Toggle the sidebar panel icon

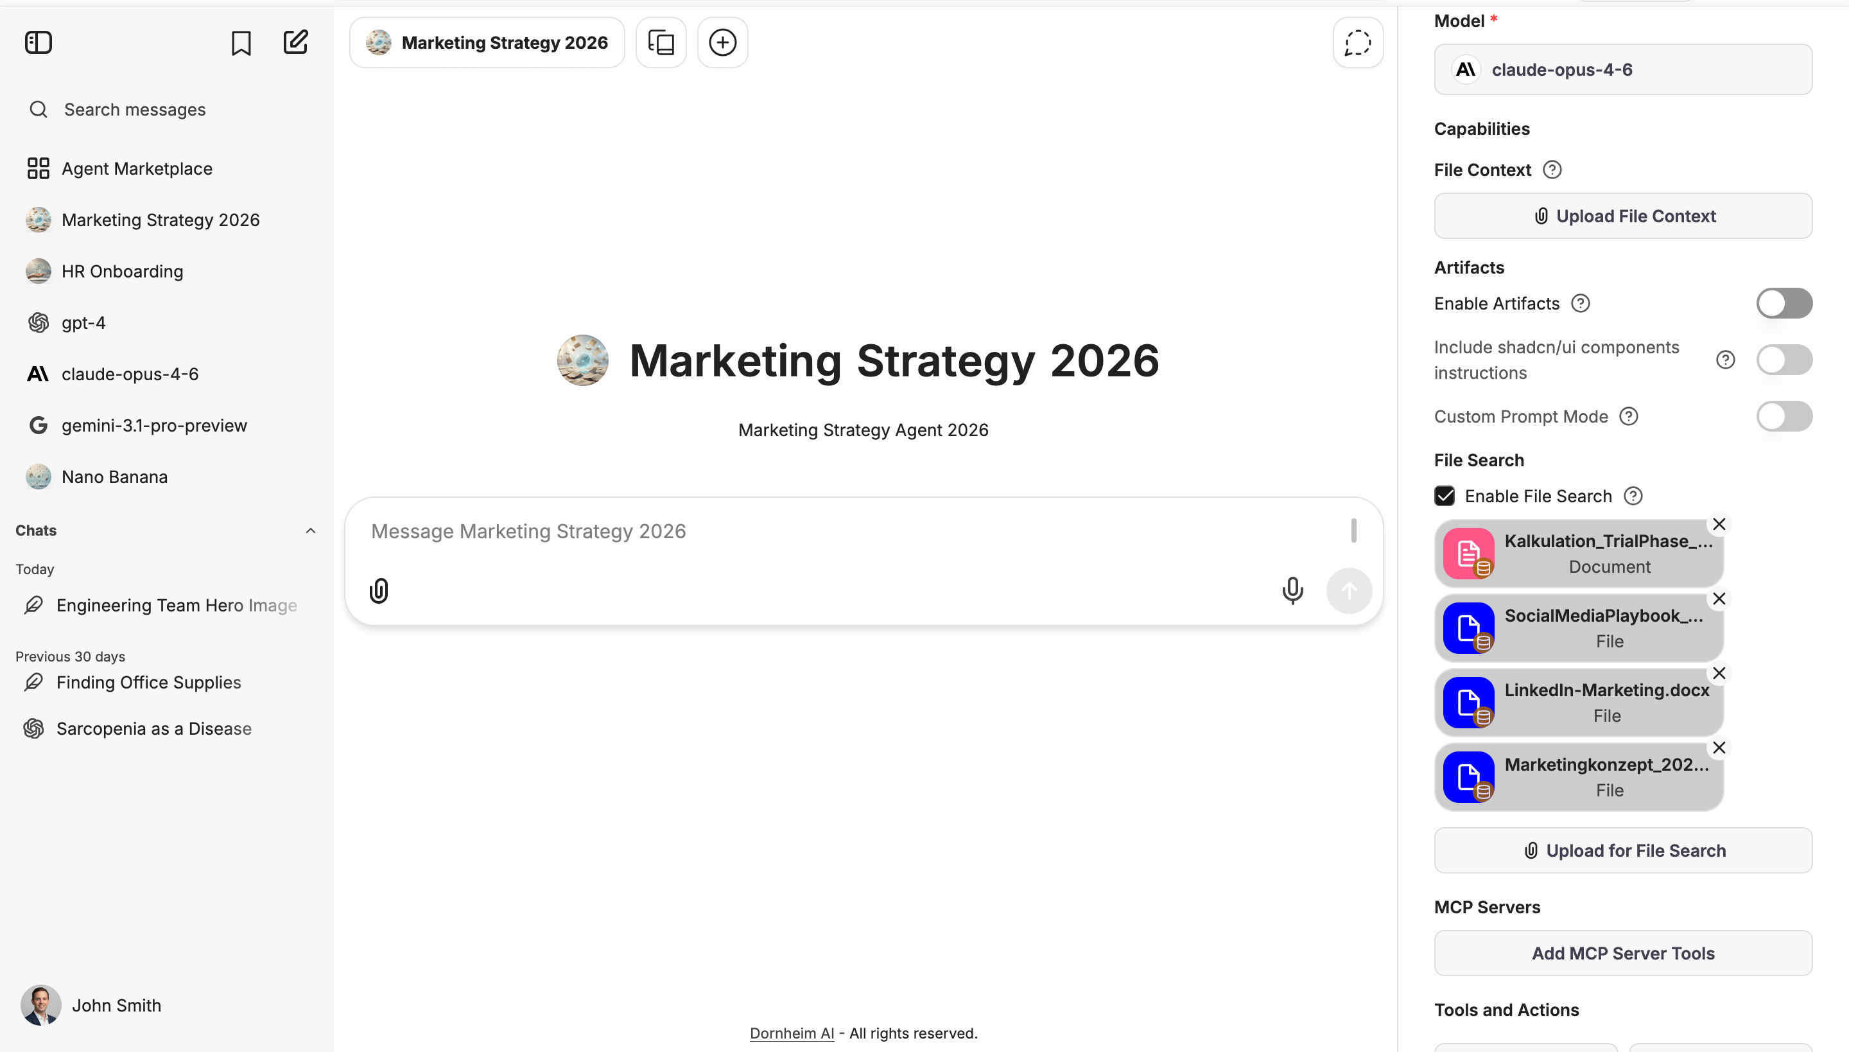(39, 42)
